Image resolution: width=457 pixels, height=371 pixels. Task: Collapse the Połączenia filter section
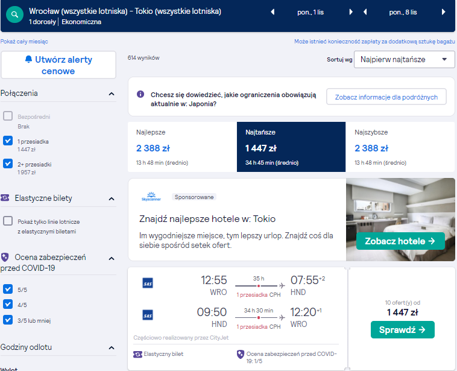(112, 94)
